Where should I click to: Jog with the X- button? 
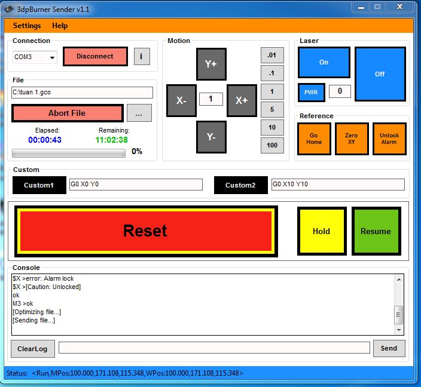point(181,100)
